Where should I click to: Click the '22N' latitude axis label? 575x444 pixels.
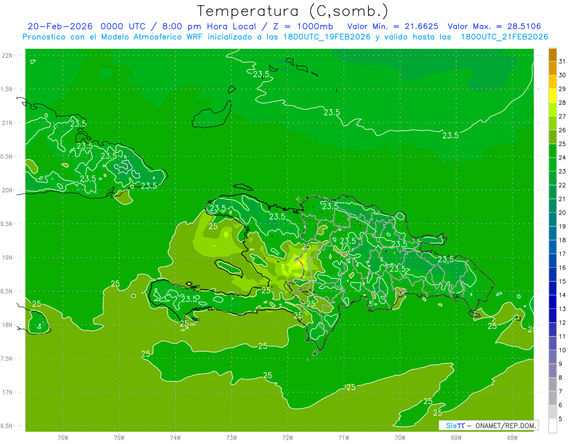(x=7, y=56)
